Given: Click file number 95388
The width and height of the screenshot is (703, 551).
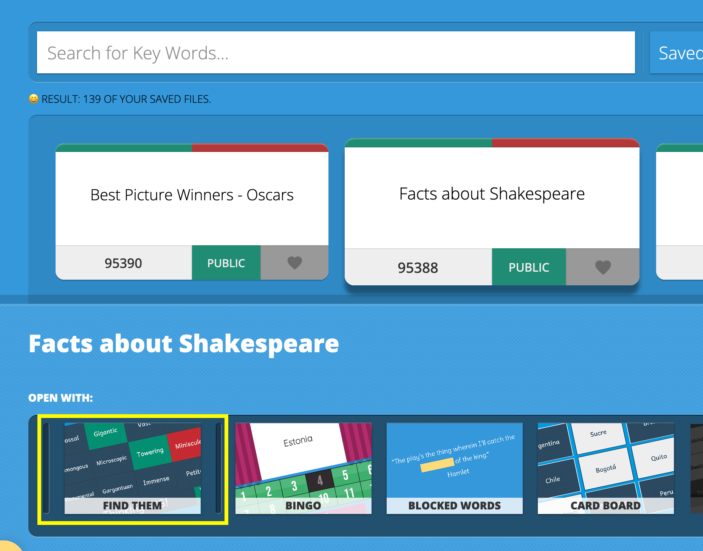Looking at the screenshot, I should click(418, 268).
